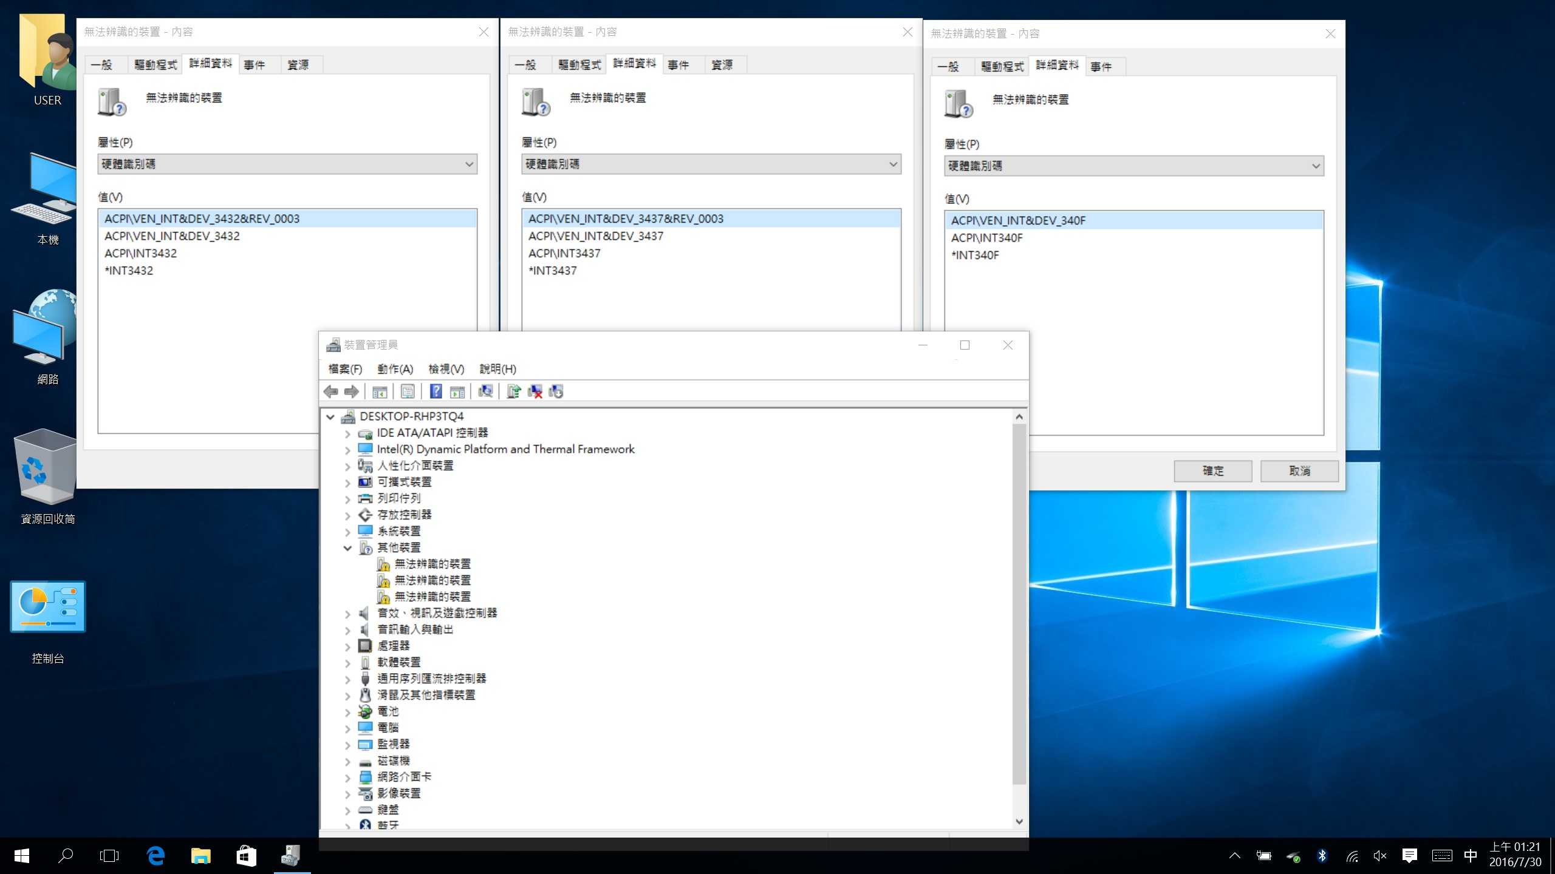Launch Microsoft Edge from the taskbar
Viewport: 1555px width, 874px height.
point(156,856)
